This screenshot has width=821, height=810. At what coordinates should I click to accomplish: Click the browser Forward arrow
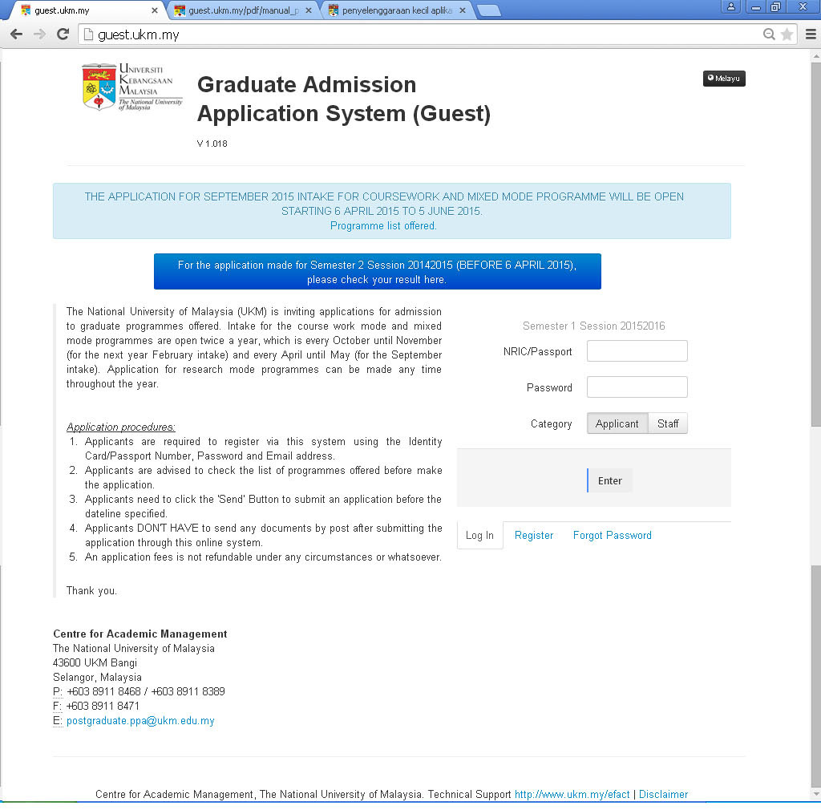point(39,34)
